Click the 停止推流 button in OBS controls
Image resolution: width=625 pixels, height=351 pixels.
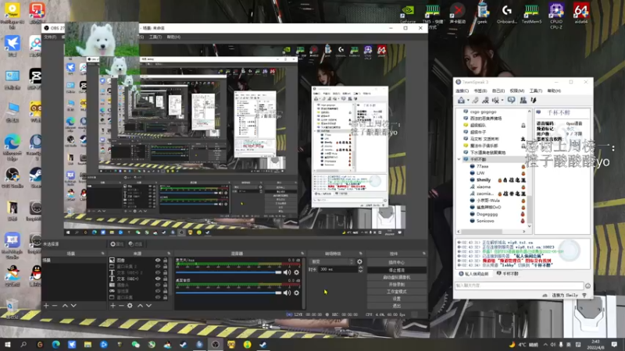[x=397, y=270]
